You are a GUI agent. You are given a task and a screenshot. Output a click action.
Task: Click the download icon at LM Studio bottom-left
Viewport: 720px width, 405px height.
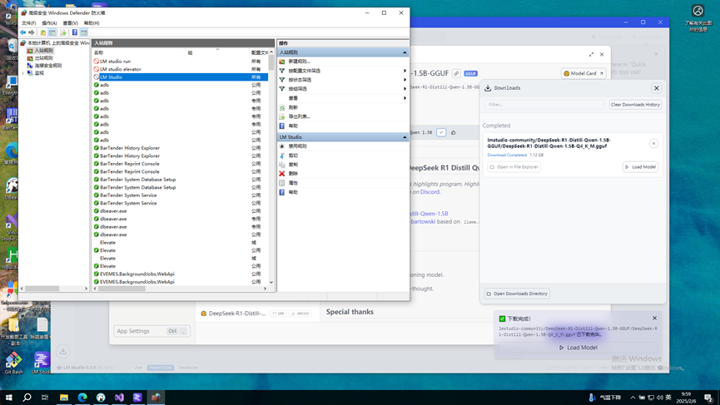coord(63,351)
